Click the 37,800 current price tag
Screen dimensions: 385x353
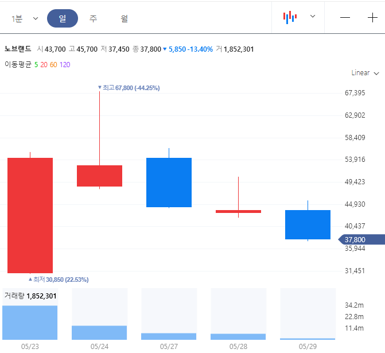click(x=361, y=239)
